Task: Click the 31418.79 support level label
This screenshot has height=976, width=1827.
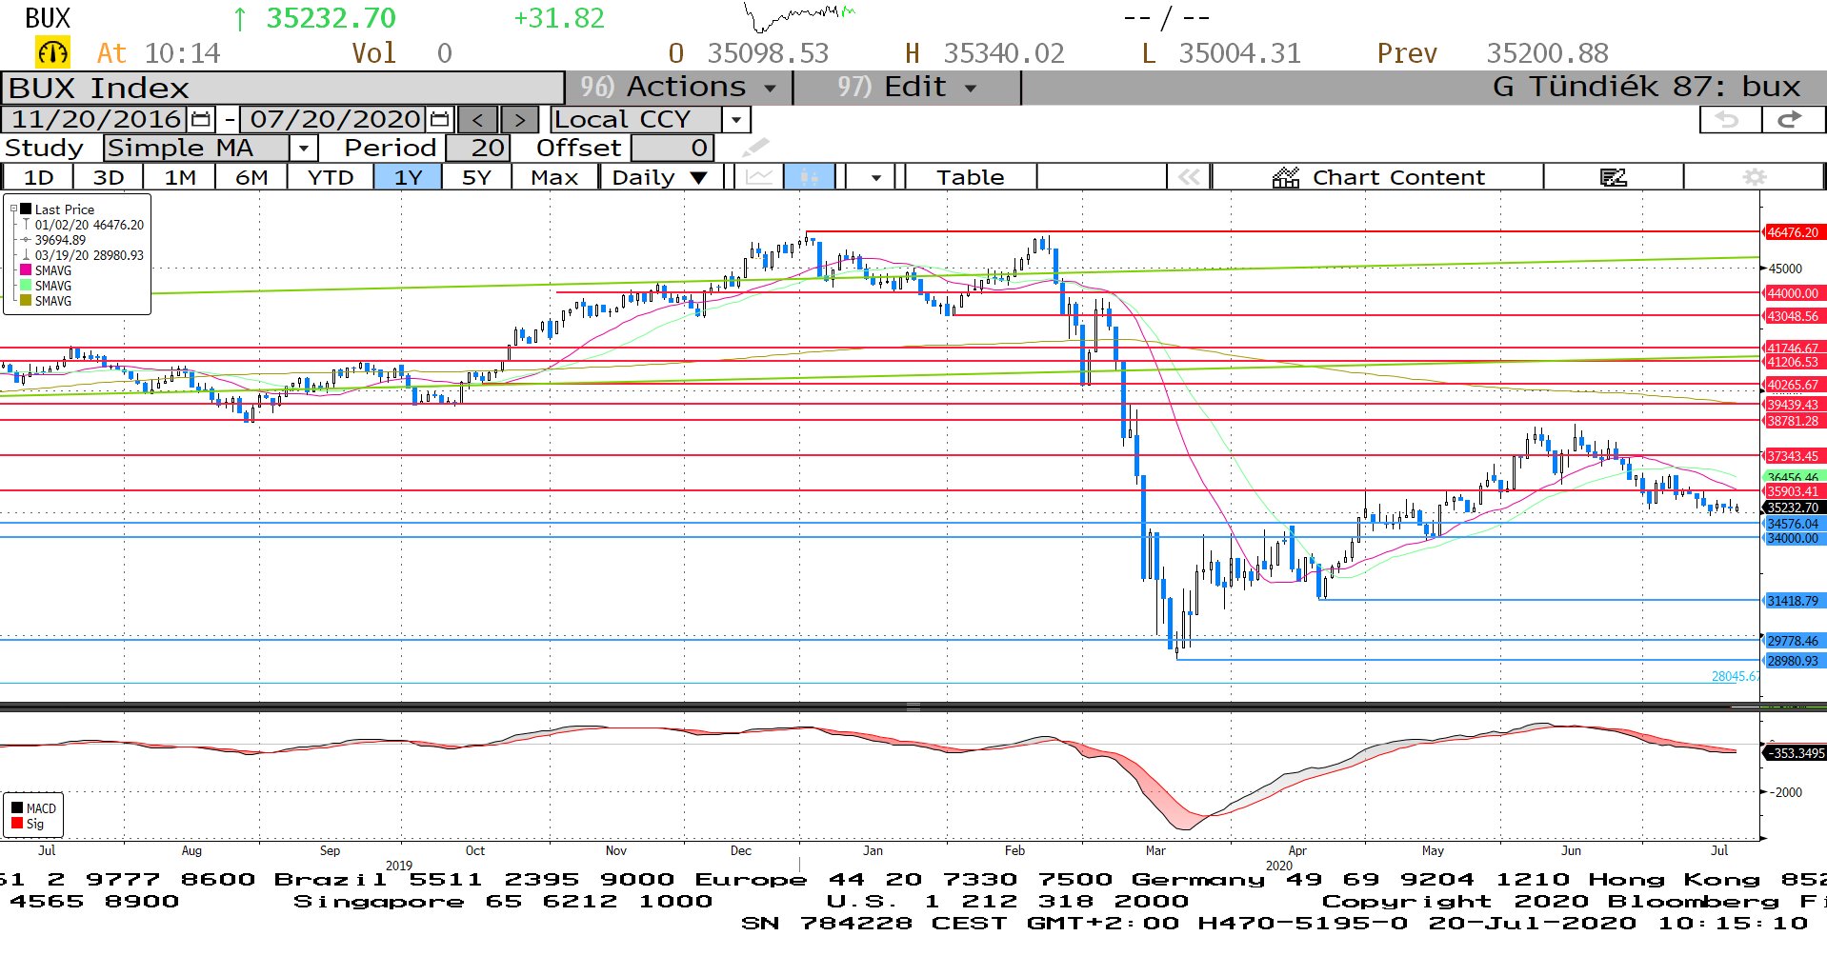Action: point(1793,601)
